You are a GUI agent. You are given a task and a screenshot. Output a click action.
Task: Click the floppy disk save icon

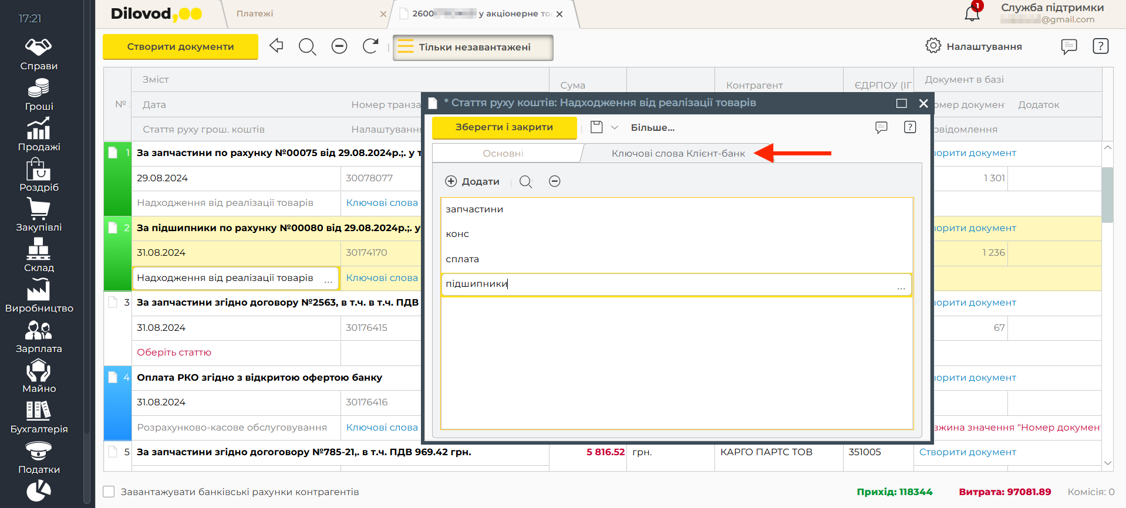click(x=596, y=127)
